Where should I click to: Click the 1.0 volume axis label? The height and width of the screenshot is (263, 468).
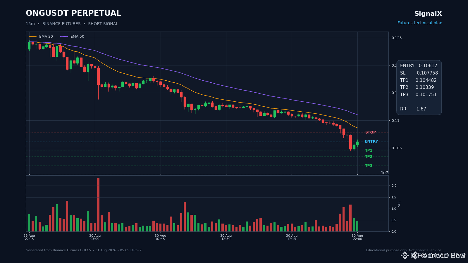[x=394, y=209]
